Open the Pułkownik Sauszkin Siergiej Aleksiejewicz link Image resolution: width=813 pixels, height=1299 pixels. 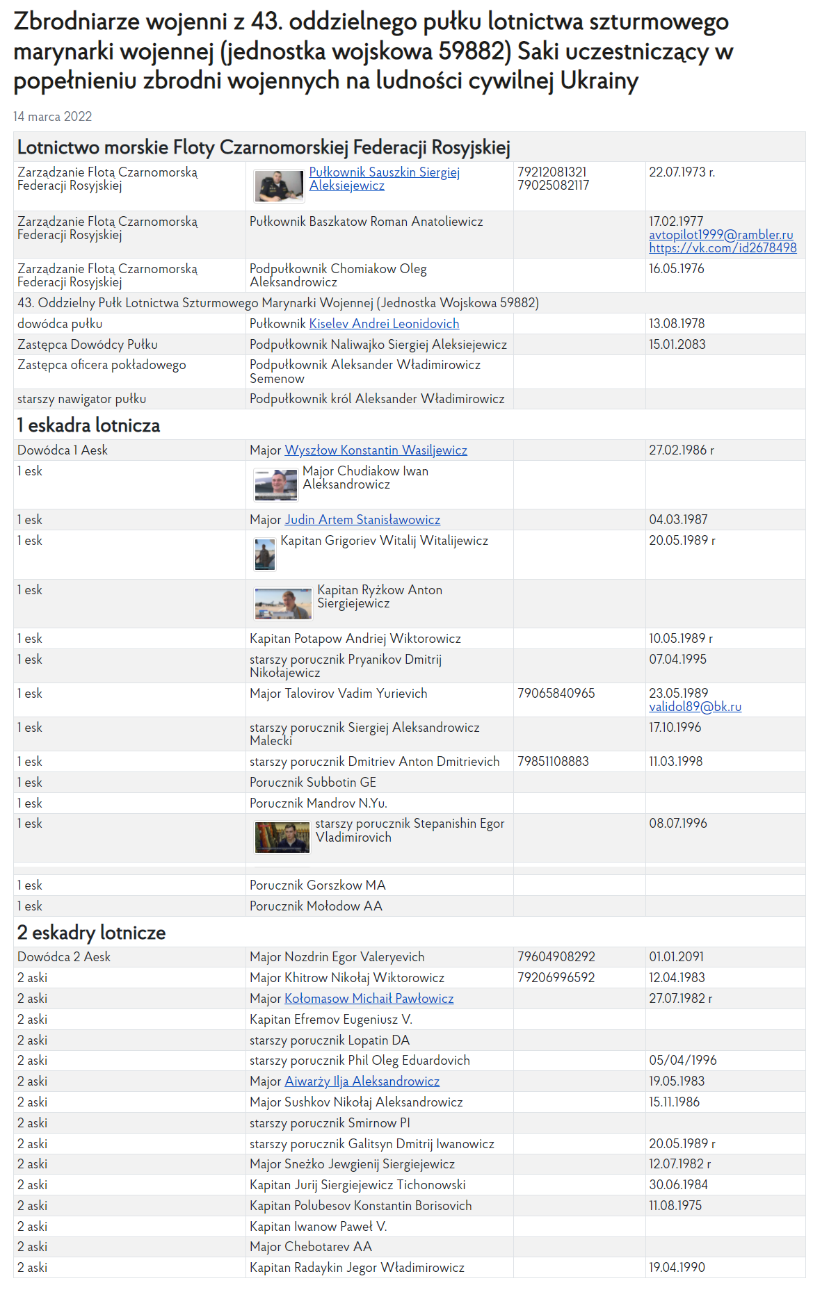click(x=384, y=172)
